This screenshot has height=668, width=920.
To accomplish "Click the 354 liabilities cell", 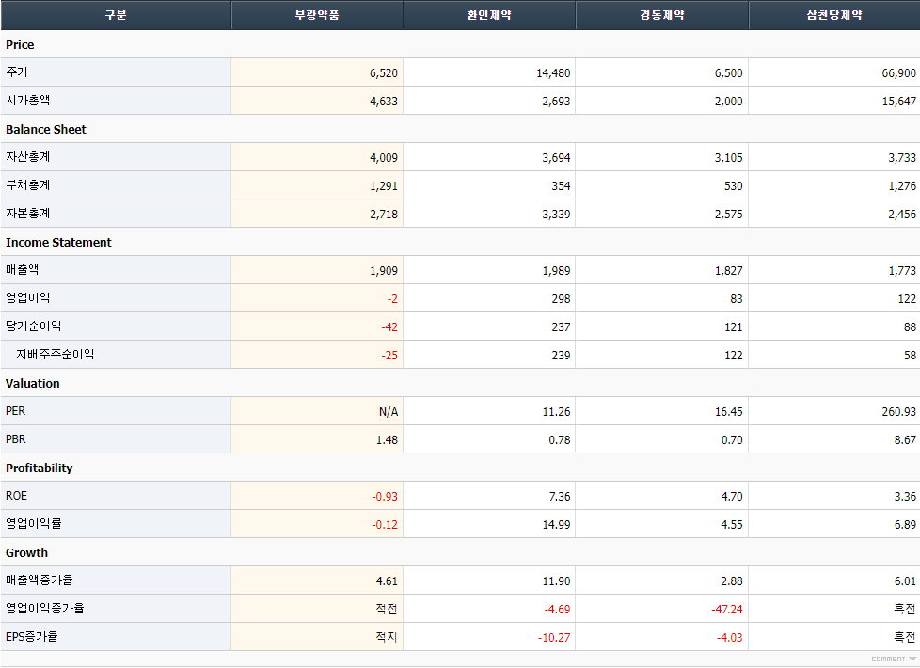I will [x=489, y=185].
